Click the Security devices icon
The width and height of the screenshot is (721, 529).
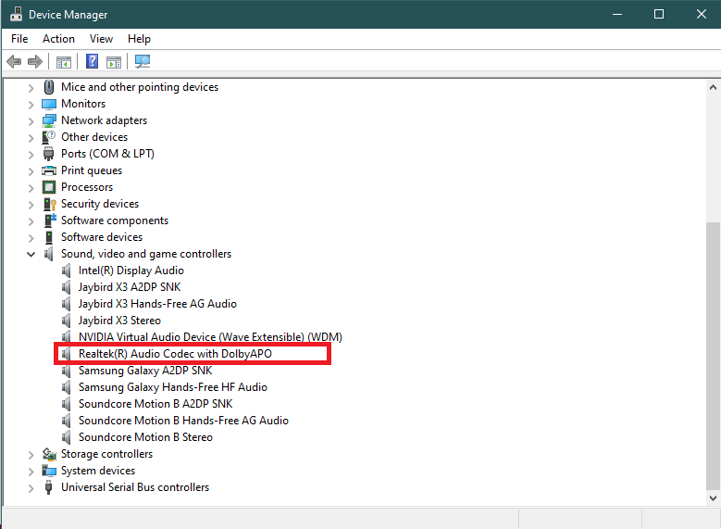pyautogui.click(x=49, y=204)
